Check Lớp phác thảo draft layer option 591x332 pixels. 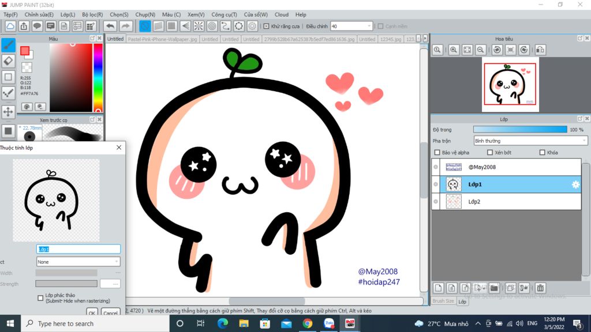point(40,298)
